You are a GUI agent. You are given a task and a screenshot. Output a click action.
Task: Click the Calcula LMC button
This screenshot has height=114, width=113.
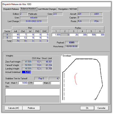pyautogui.click(x=14, y=108)
